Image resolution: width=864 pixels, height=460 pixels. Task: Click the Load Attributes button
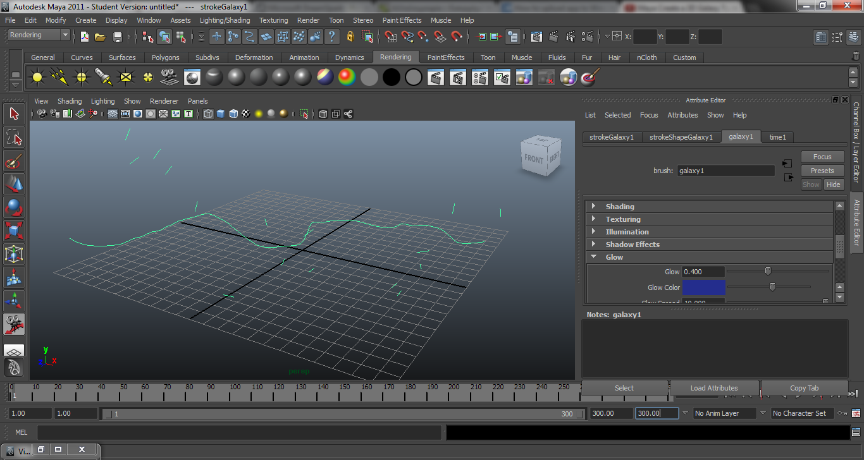[714, 388]
